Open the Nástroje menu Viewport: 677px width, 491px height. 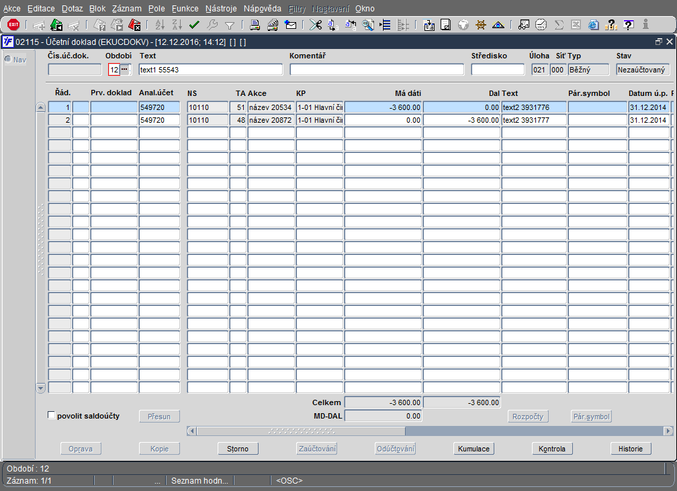click(x=221, y=8)
